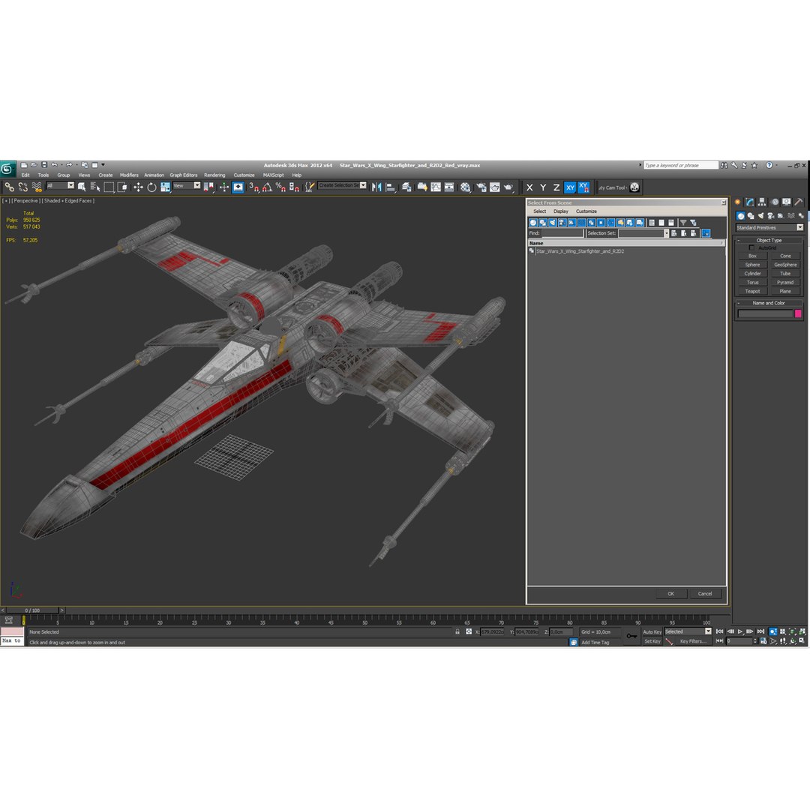Open the key mode Selected dropdown
The width and height of the screenshot is (810, 810).
(x=688, y=631)
